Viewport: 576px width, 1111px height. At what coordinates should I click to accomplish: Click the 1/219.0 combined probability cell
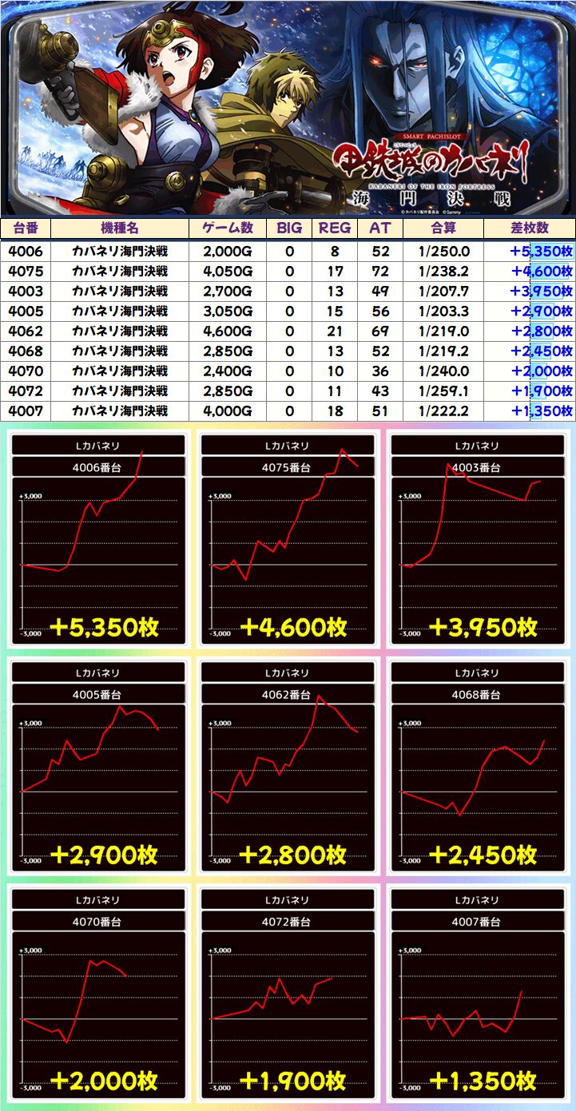443,331
